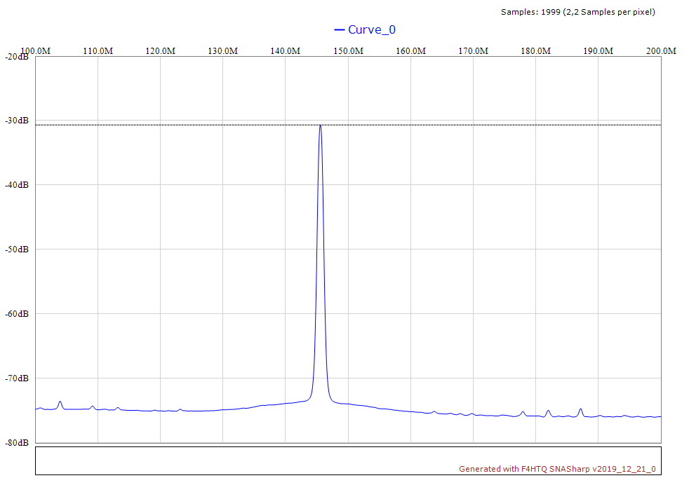
Task: Select the 140.0M frequency axis label
Action: pos(285,51)
